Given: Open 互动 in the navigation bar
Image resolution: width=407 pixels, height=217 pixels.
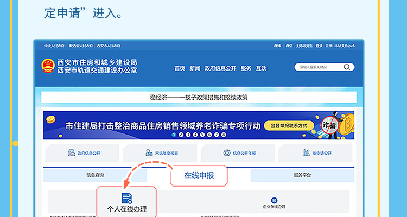Looking at the screenshot, I should [x=261, y=68].
